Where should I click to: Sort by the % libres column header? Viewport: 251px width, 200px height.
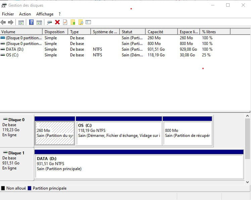(215, 32)
